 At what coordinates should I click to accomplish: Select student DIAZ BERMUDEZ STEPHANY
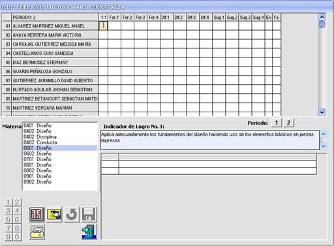55,63
